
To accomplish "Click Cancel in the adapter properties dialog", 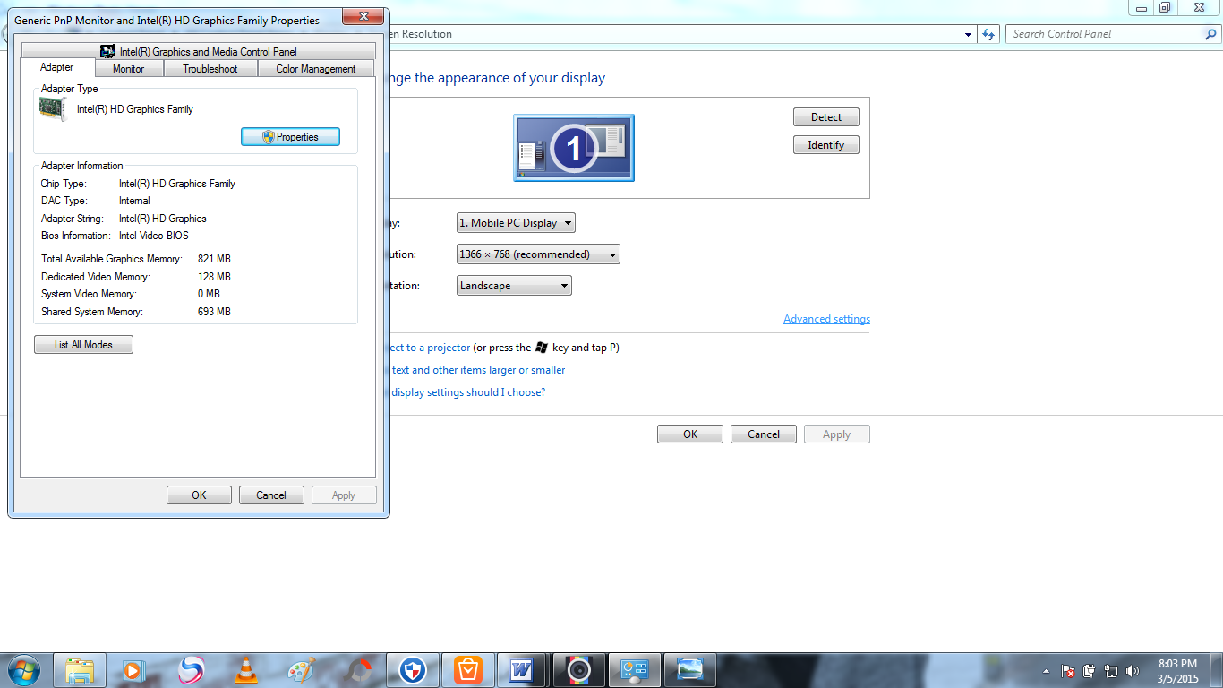I will (x=271, y=495).
